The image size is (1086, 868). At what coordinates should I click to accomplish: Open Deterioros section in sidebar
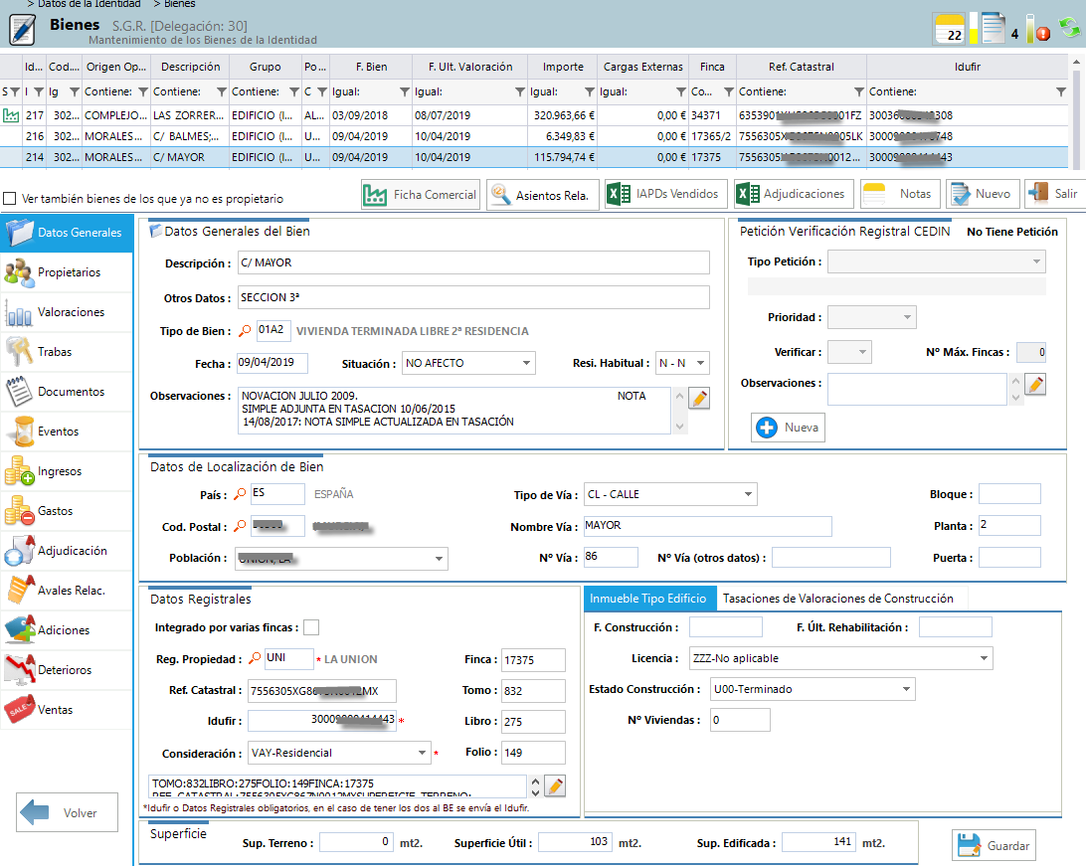pos(67,671)
